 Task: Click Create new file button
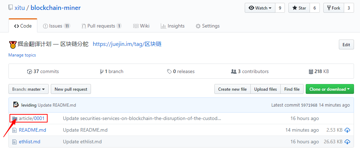click(232, 89)
